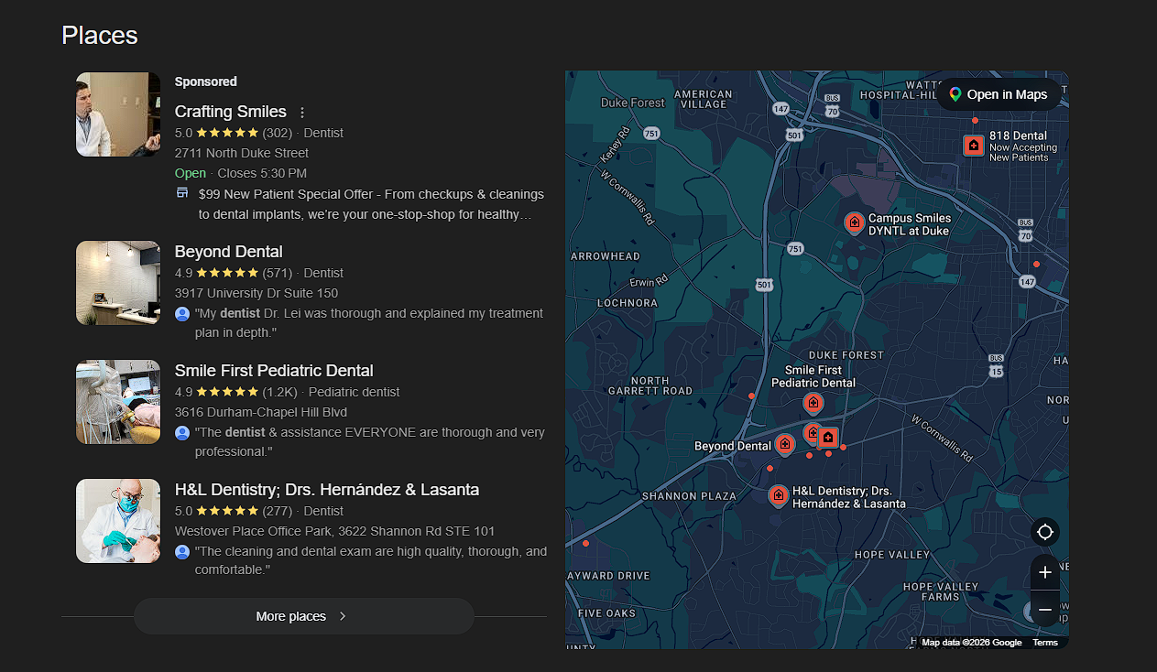The height and width of the screenshot is (672, 1157).
Task: Zoom in on the map
Action: point(1045,573)
